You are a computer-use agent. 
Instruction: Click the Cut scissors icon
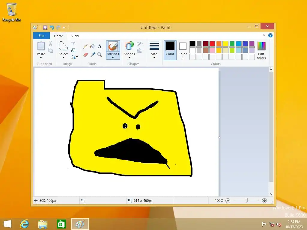click(50, 44)
